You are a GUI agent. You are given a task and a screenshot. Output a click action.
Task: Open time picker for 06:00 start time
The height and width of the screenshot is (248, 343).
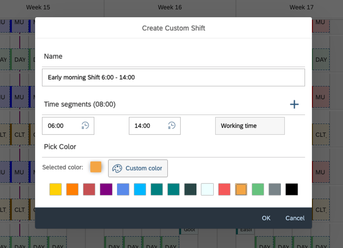(85, 126)
